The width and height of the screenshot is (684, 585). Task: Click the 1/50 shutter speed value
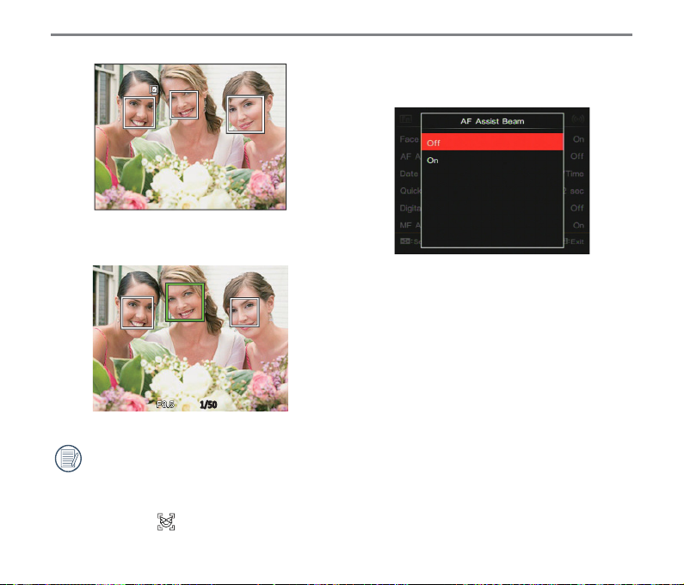pos(208,405)
